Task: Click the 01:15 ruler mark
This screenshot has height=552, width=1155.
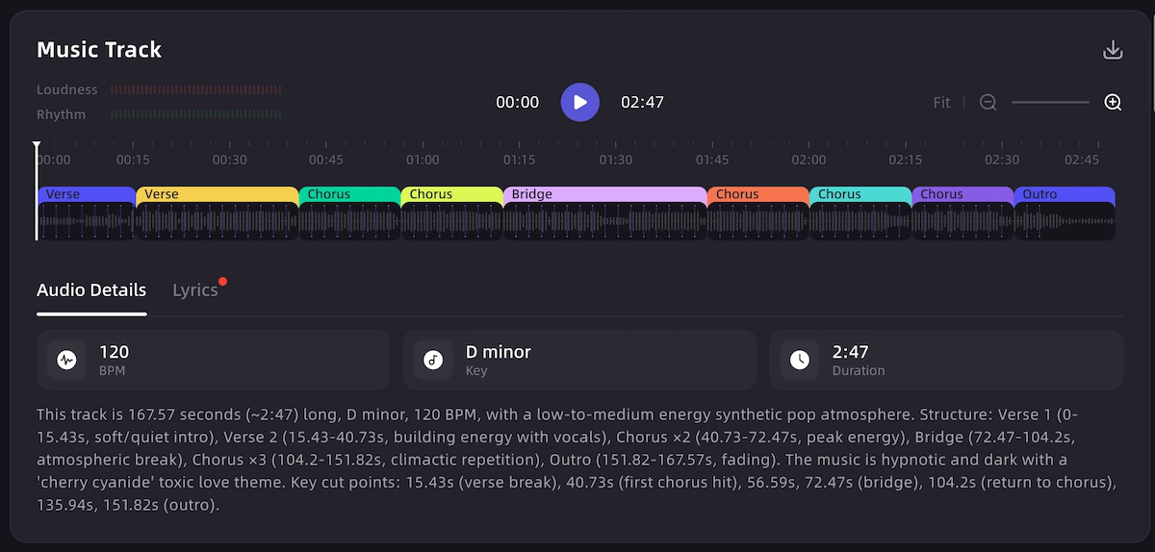Action: (x=519, y=160)
